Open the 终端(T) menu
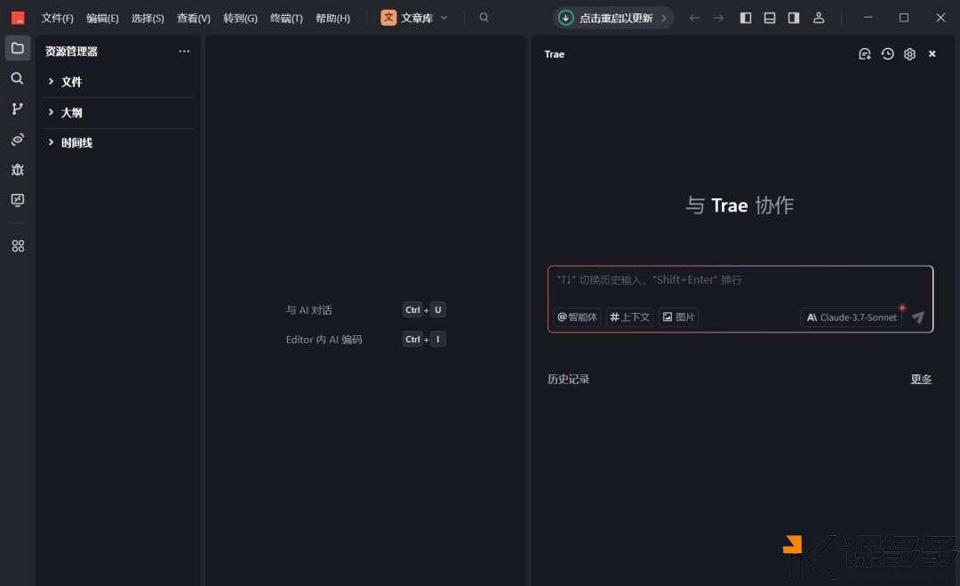Screen dimensions: 960x586 click(x=286, y=19)
